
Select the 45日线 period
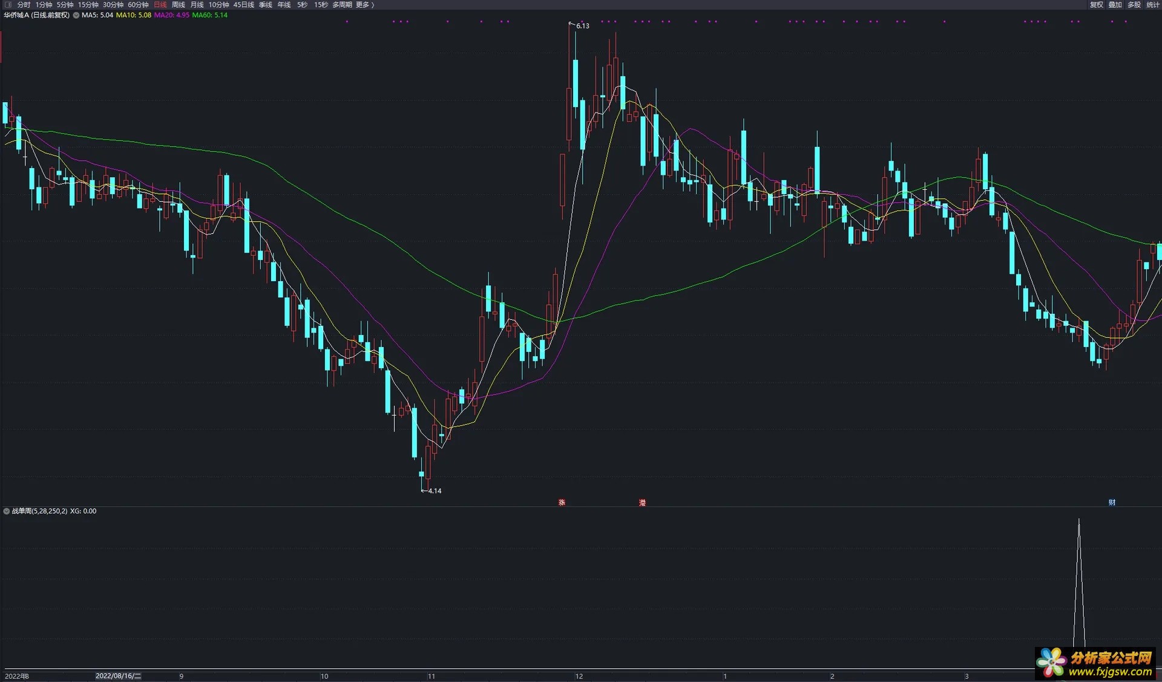pyautogui.click(x=244, y=5)
